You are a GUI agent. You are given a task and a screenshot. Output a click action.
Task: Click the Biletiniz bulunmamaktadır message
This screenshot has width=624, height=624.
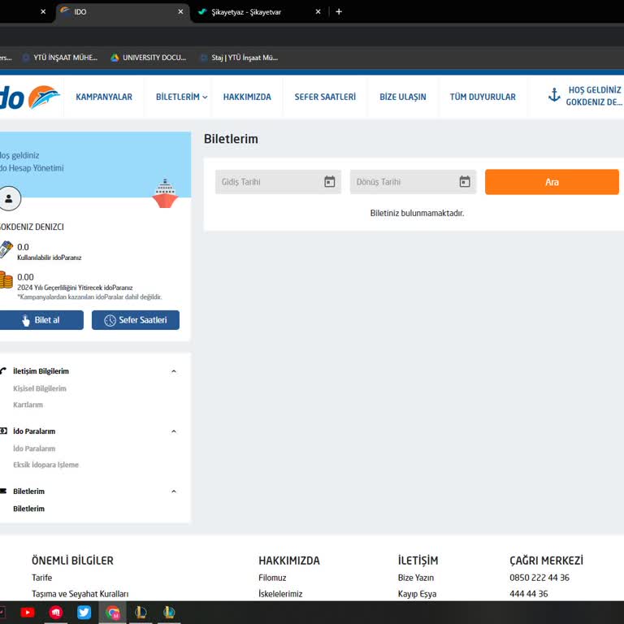pyautogui.click(x=417, y=213)
